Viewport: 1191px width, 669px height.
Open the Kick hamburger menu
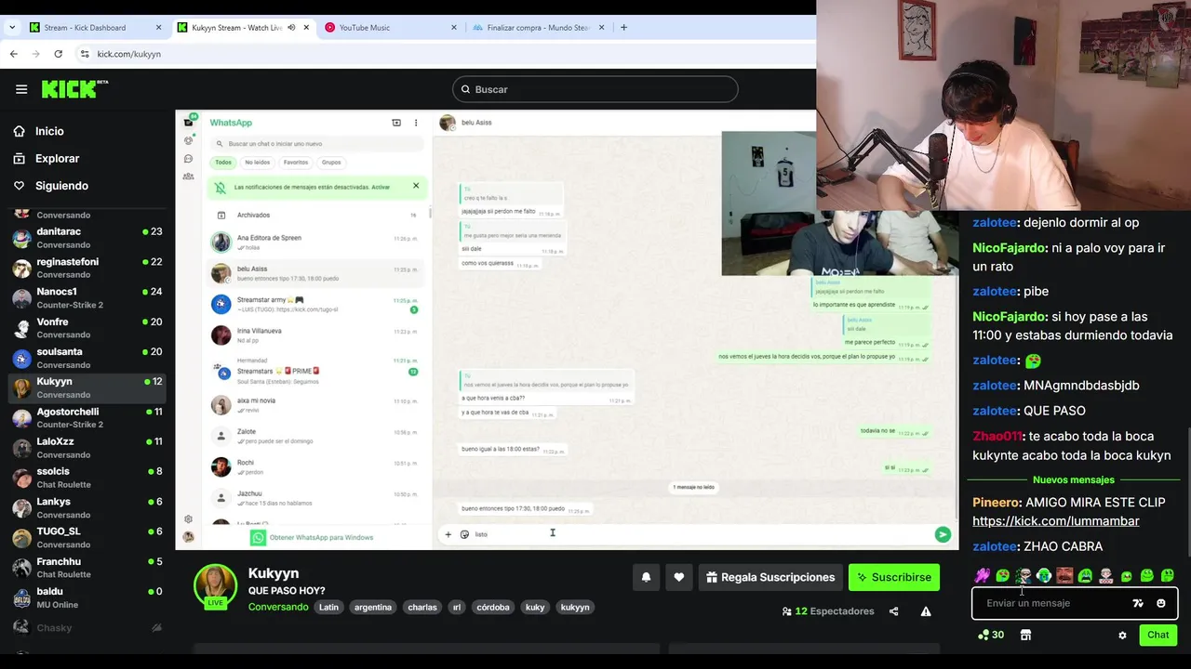(21, 89)
